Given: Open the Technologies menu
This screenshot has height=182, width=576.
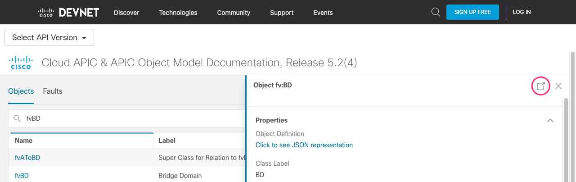Looking at the screenshot, I should [x=178, y=13].
